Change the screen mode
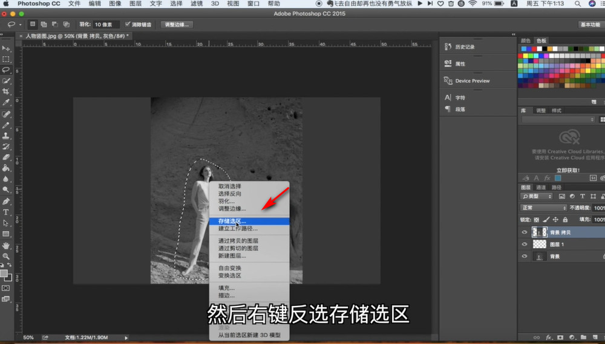605x344 pixels. coord(6,299)
